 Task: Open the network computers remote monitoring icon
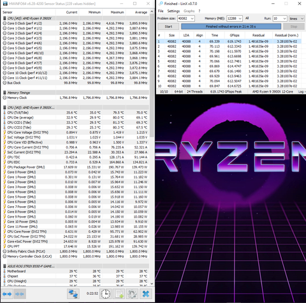(x=73, y=294)
